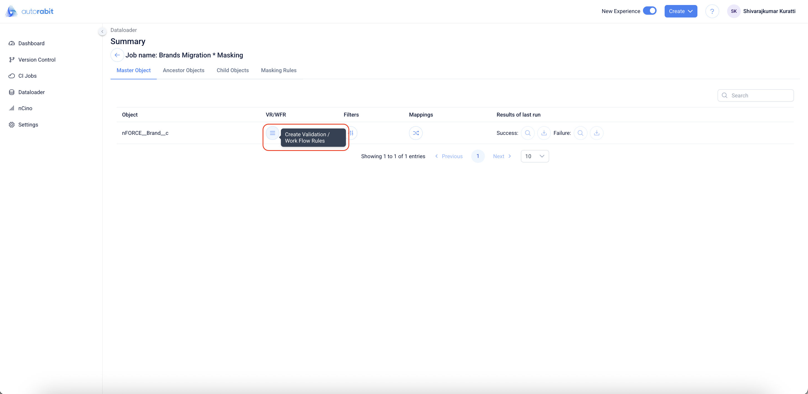Click the autorabit logo
This screenshot has height=394, width=808.
(29, 11)
